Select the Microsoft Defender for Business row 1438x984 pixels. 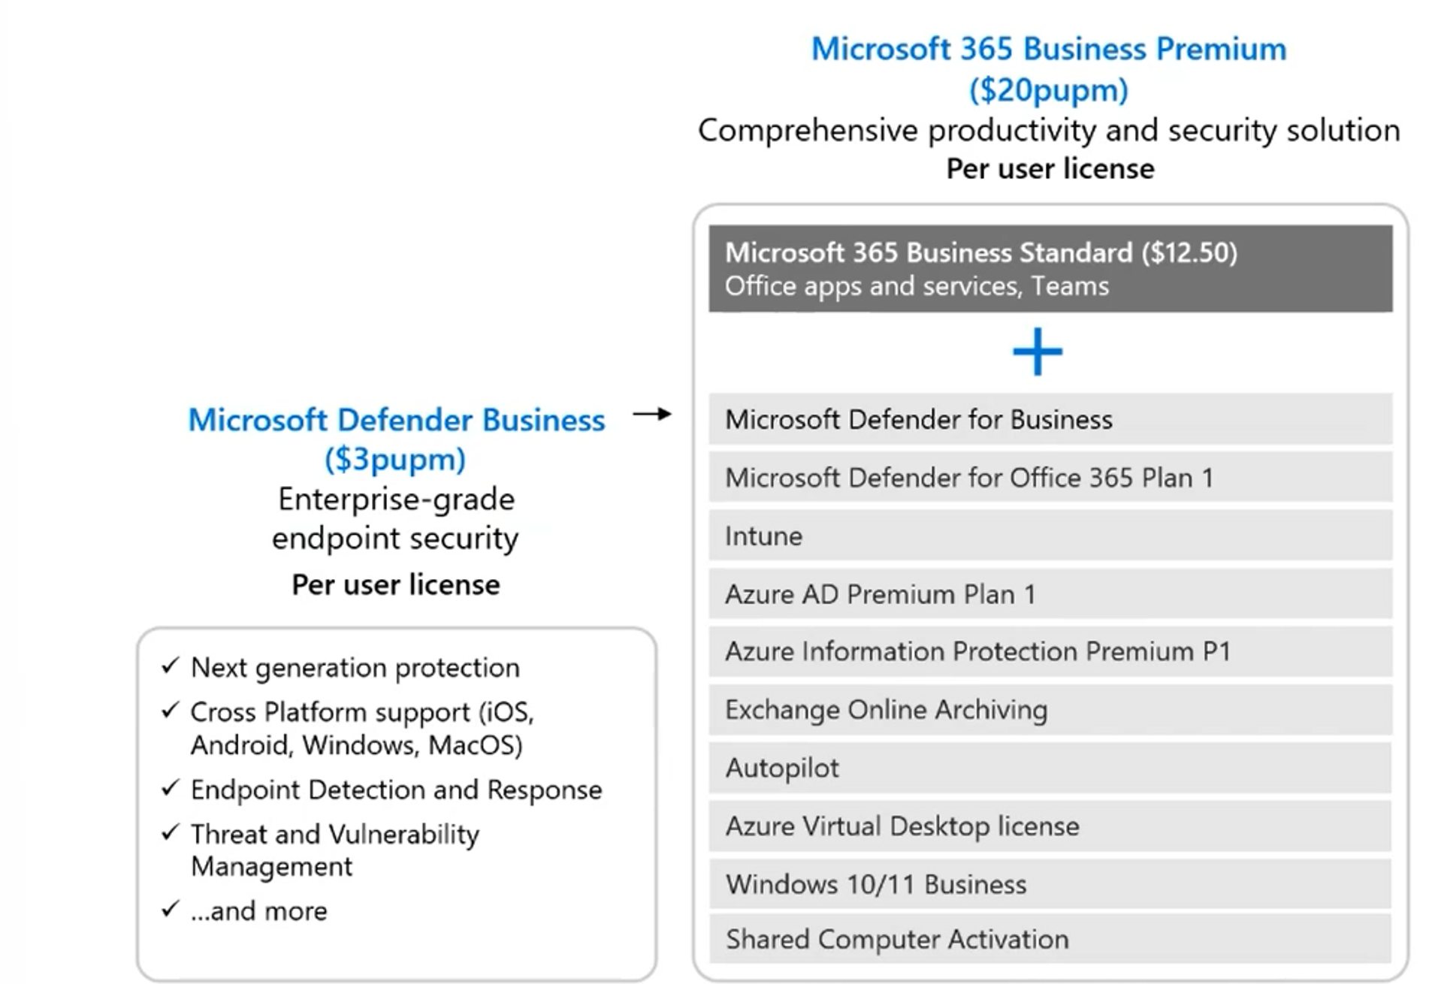click(1050, 419)
